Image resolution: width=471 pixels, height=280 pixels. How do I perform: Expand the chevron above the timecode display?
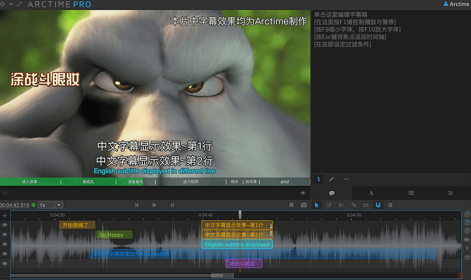[x=5, y=193]
